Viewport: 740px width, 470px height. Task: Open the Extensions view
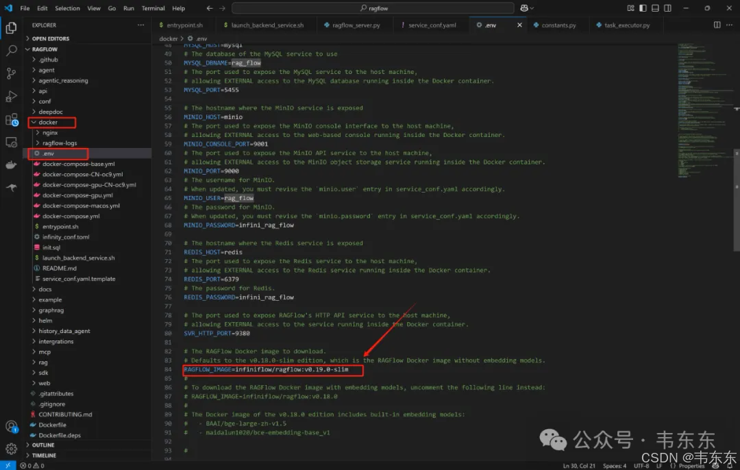click(12, 119)
